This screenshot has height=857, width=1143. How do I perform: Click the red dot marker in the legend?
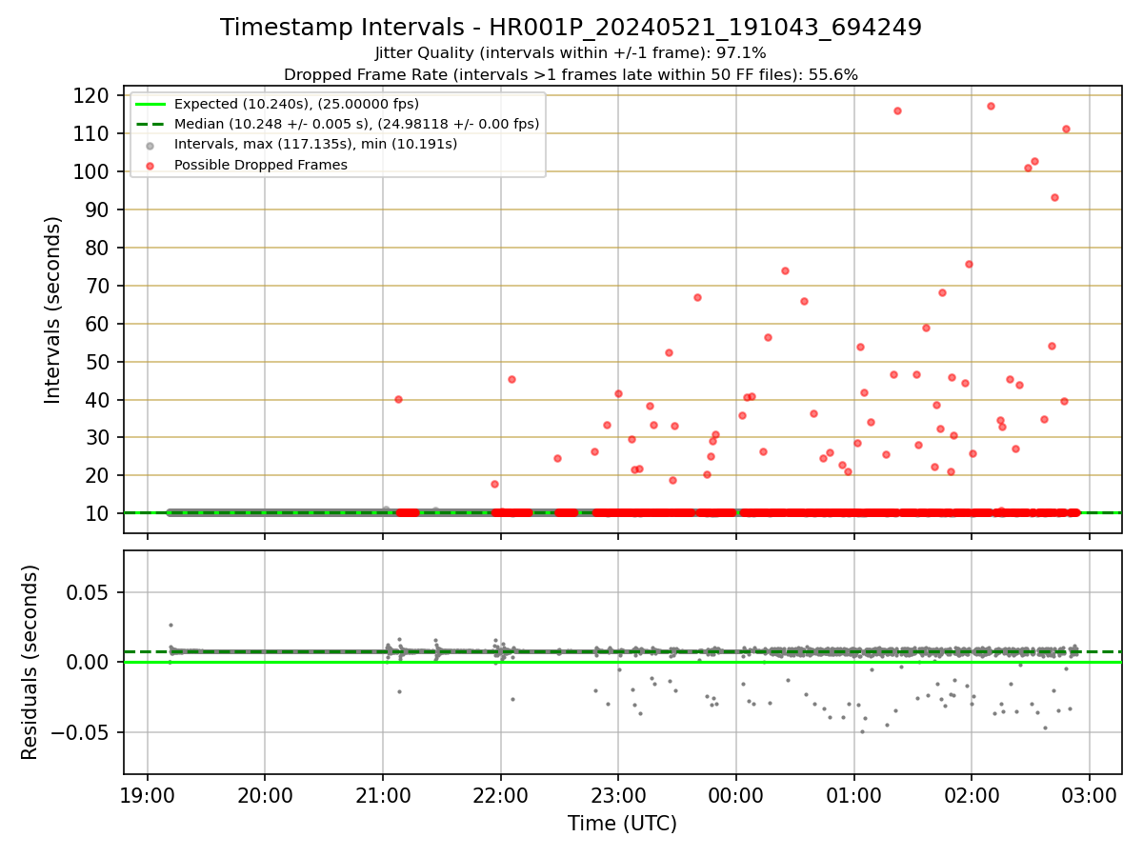point(150,165)
